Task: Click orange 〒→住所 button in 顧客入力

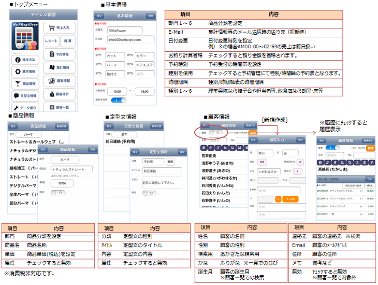Action: click(290, 199)
